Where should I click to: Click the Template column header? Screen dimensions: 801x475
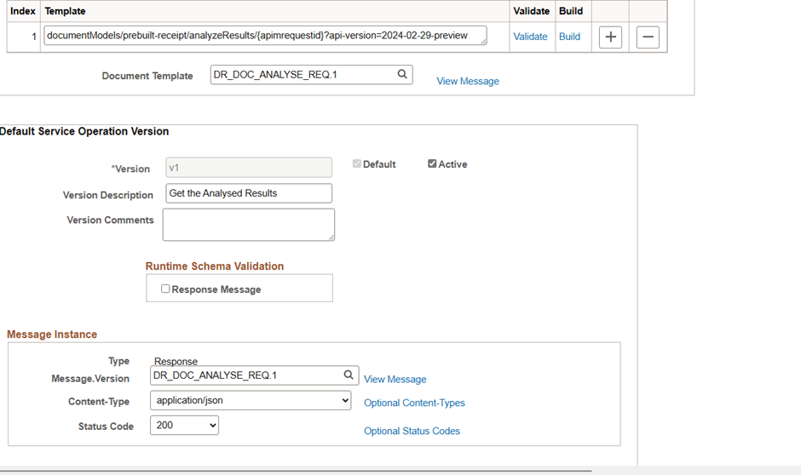[x=65, y=11]
